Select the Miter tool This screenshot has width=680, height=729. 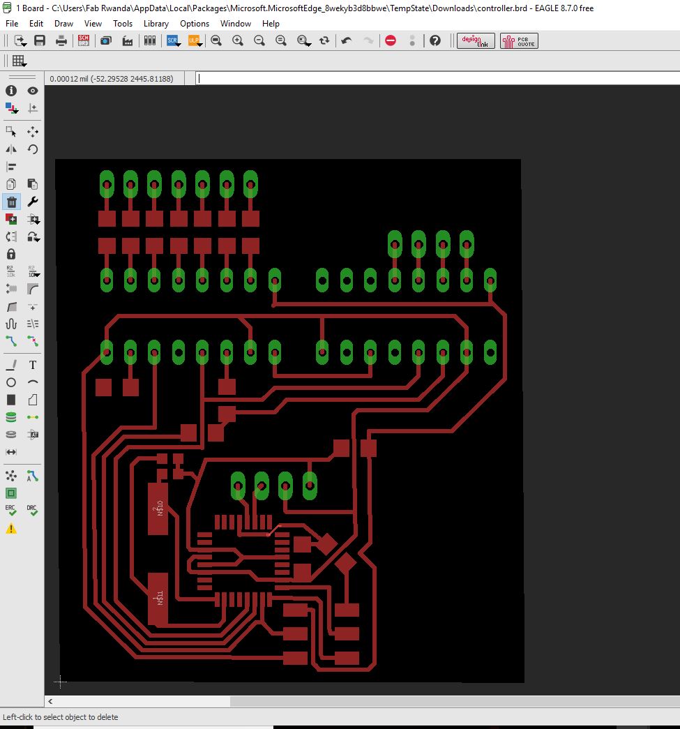pos(33,290)
